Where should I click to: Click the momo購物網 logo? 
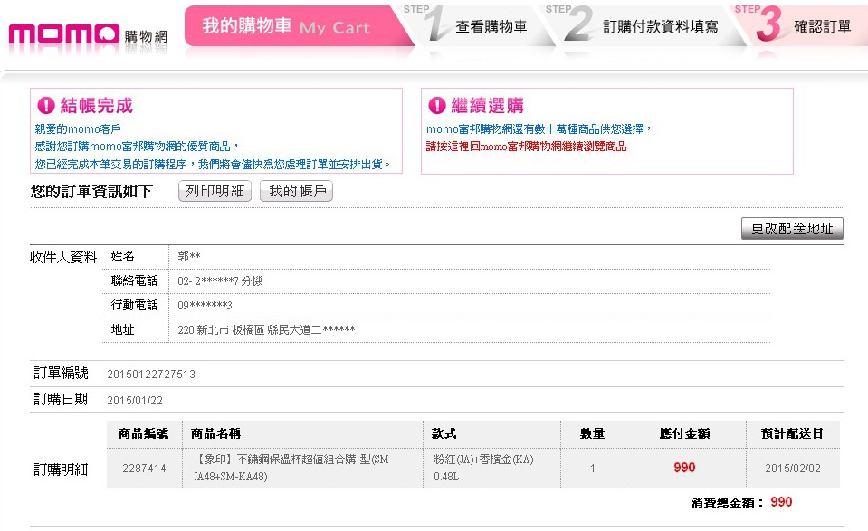[x=87, y=35]
